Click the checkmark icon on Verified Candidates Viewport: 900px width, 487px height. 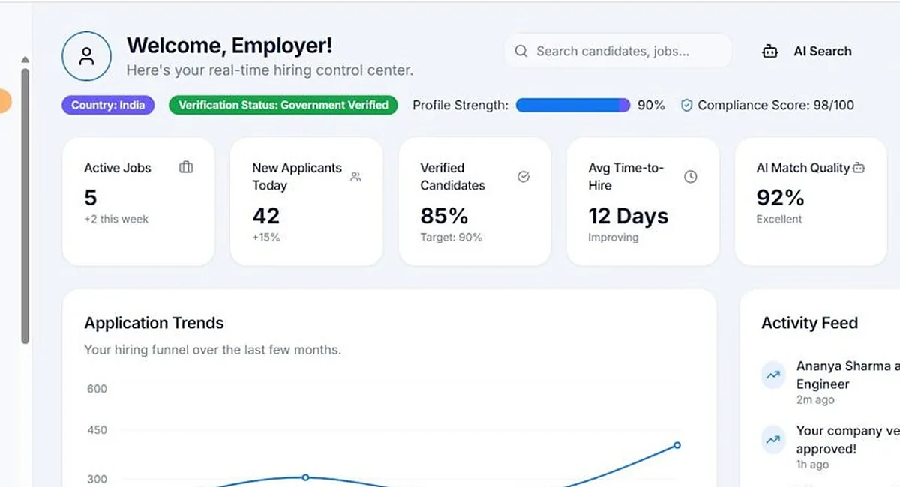coord(523,177)
